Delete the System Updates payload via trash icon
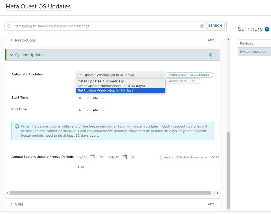The width and height of the screenshot is (271, 214). tap(211, 55)
